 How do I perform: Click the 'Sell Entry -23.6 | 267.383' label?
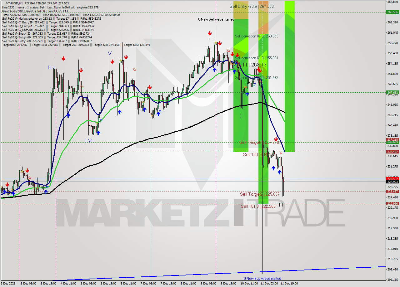tap(252, 6)
